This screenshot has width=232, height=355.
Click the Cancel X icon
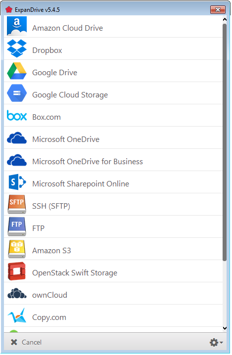[14, 343]
